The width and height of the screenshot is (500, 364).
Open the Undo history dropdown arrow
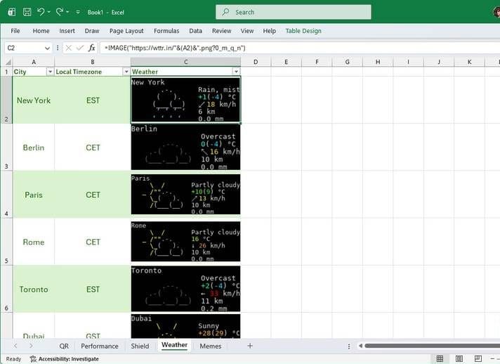pos(48,12)
